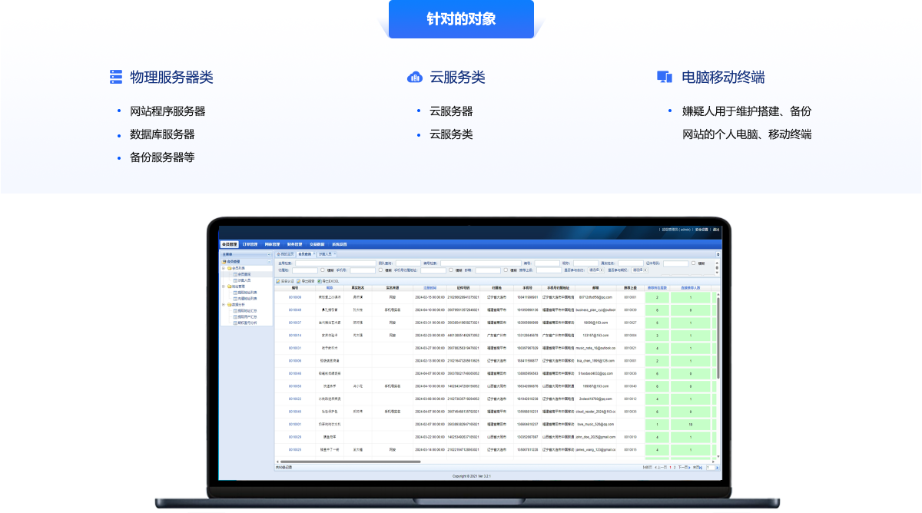Image resolution: width=922 pixels, height=513 pixels.
Task: Click the 电脑移动终端 devices icon
Action: tap(665, 77)
